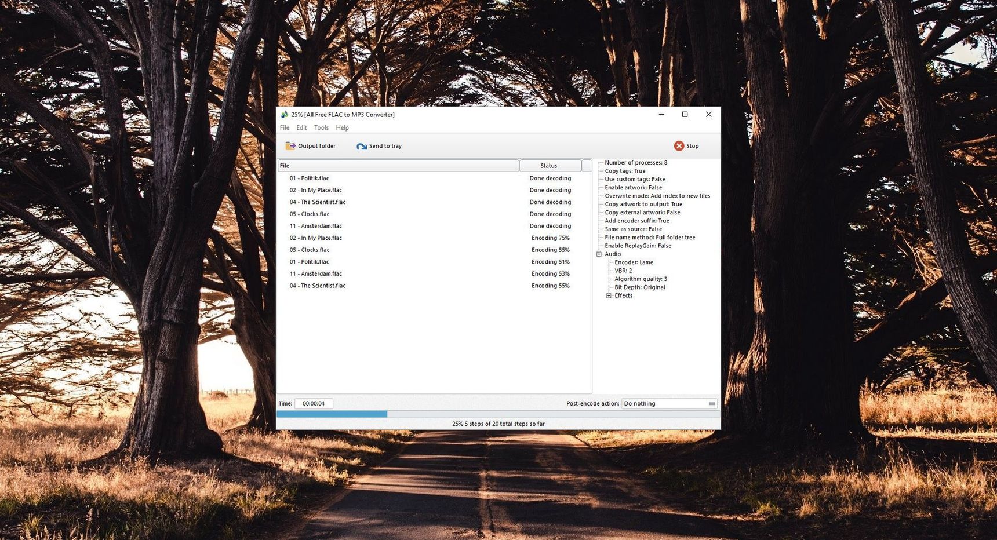The width and height of the screenshot is (997, 540).
Task: Click VBR: 2 tree item
Action: [x=623, y=271]
